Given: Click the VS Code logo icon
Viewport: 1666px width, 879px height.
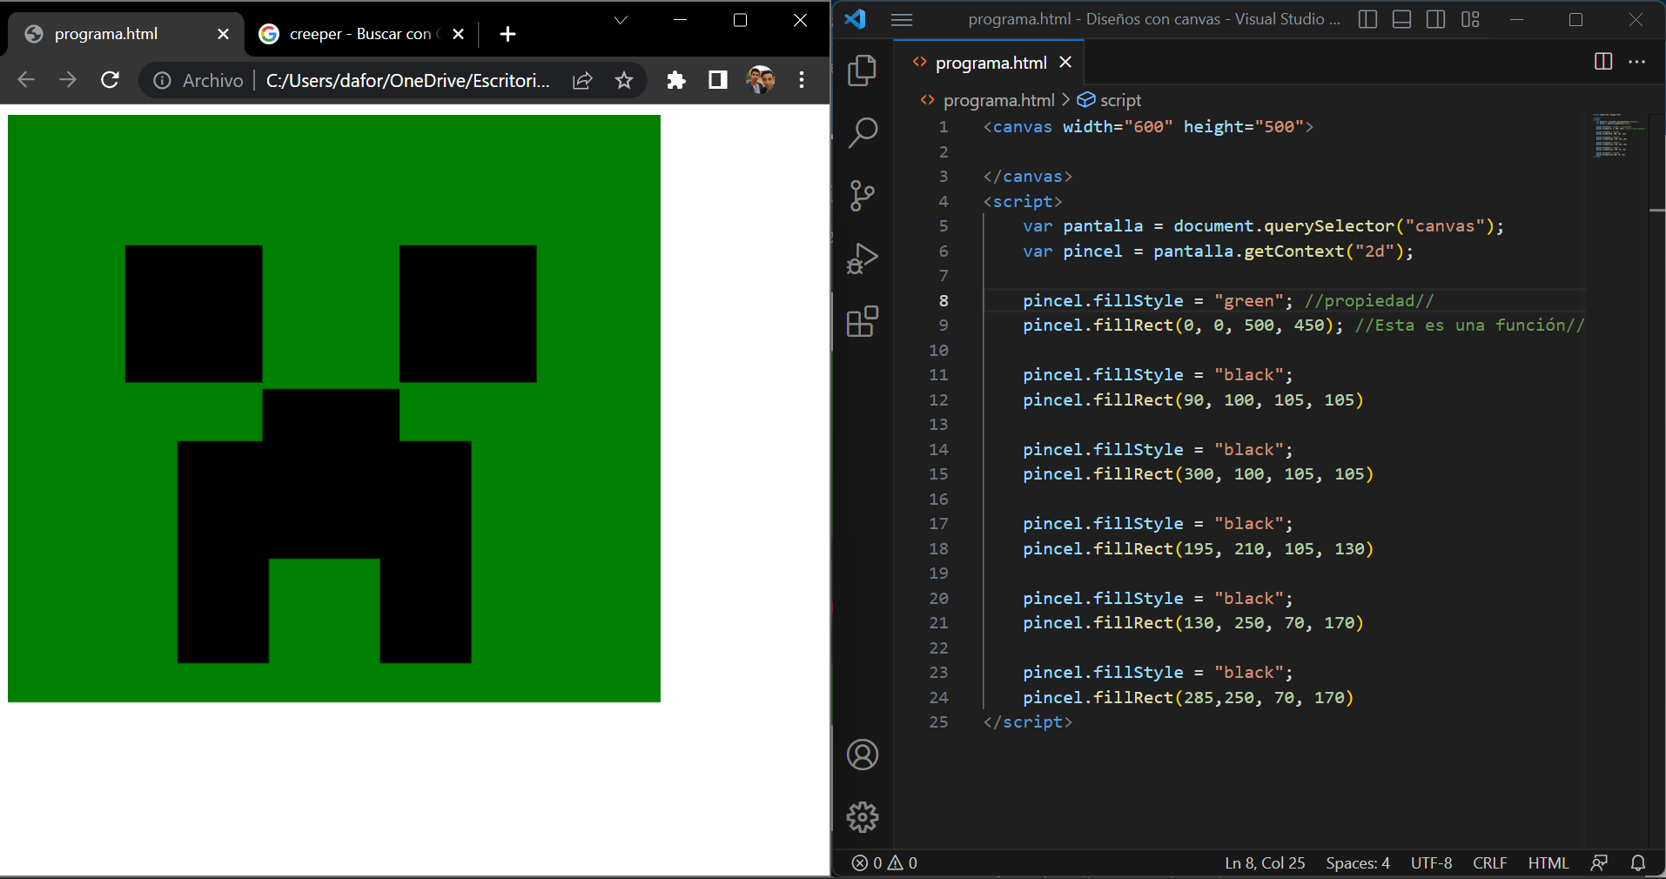Looking at the screenshot, I should click(x=856, y=19).
